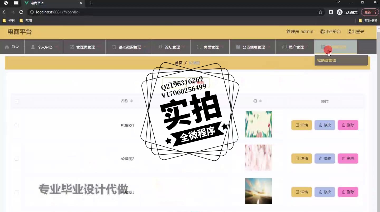The image size is (380, 212).
Task: Click the 新增 add button
Action: pos(174,83)
